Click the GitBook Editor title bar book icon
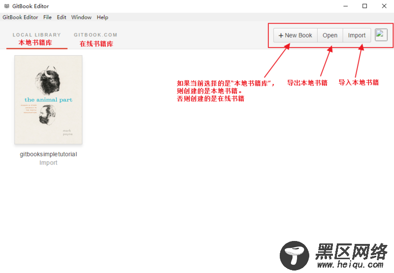The height and width of the screenshot is (273, 394). (7, 6)
